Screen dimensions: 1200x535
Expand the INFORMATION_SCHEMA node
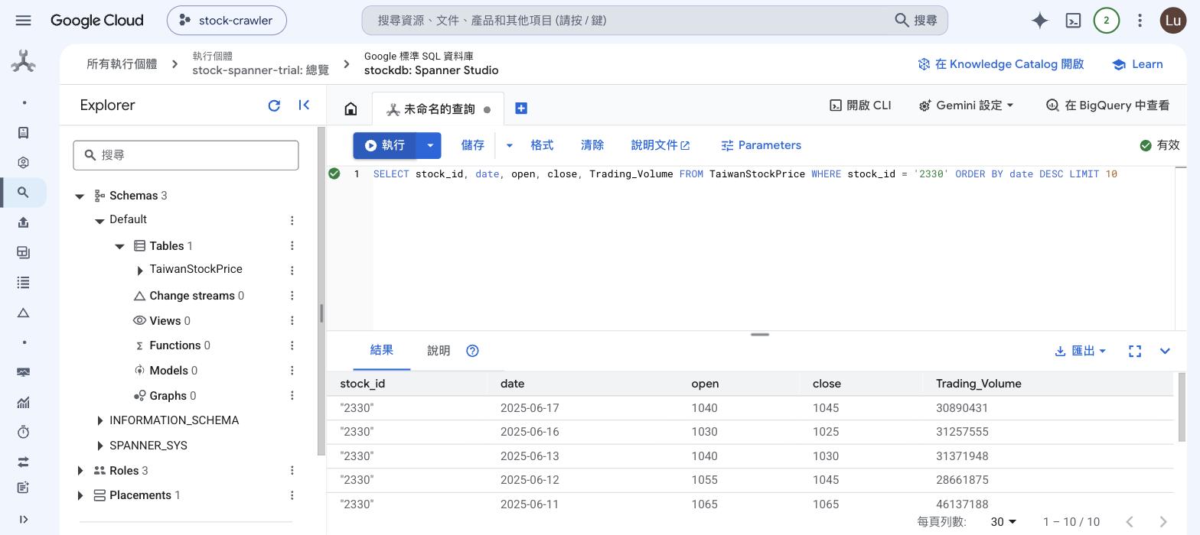pos(99,421)
